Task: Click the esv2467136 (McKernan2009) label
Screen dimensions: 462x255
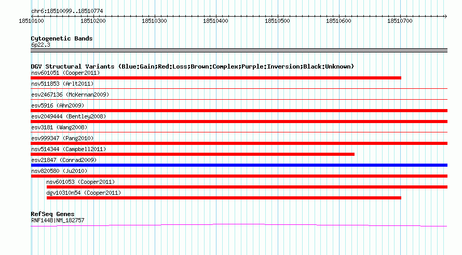Action: coord(70,95)
